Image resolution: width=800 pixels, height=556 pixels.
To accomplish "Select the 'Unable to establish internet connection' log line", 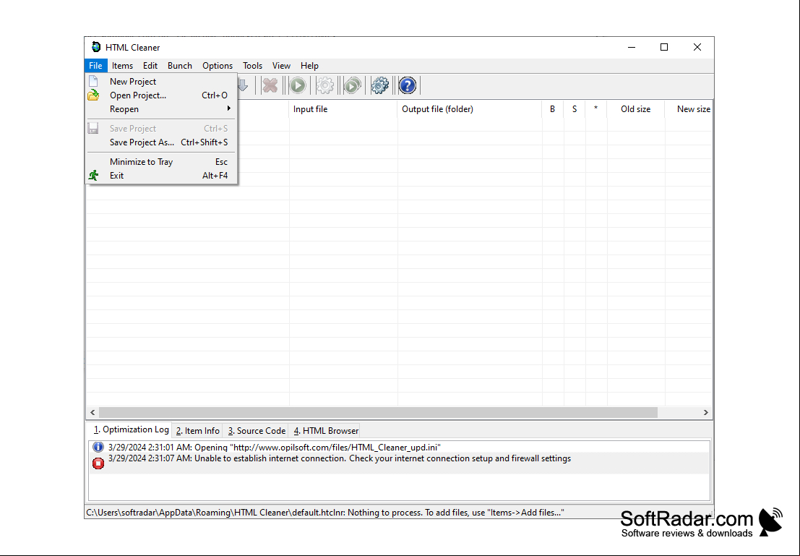I will point(399,463).
